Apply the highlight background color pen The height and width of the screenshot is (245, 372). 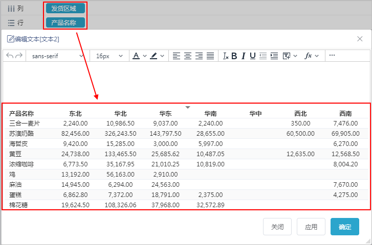coord(154,56)
